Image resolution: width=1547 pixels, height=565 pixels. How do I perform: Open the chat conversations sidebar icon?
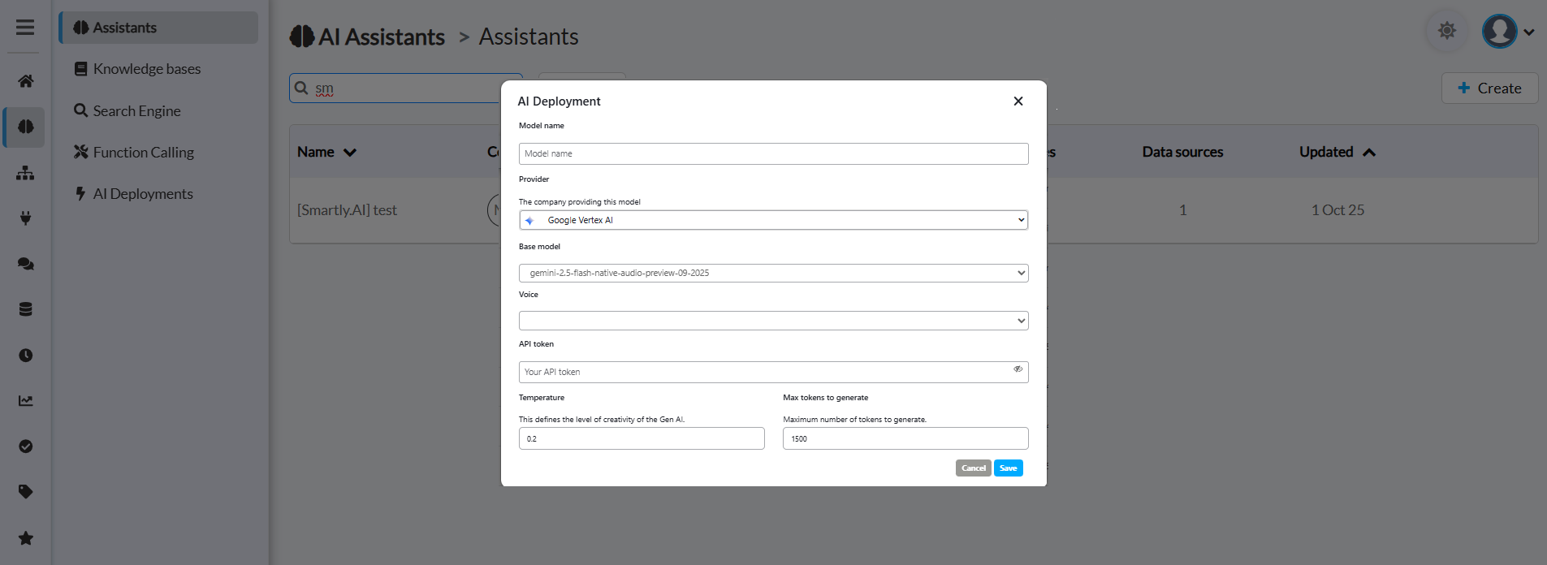tap(26, 264)
